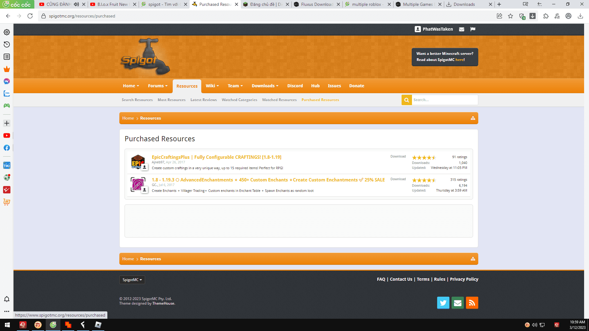This screenshot has width=589, height=331.
Task: Switch to the Fluxus Download tab
Action: 316,4
